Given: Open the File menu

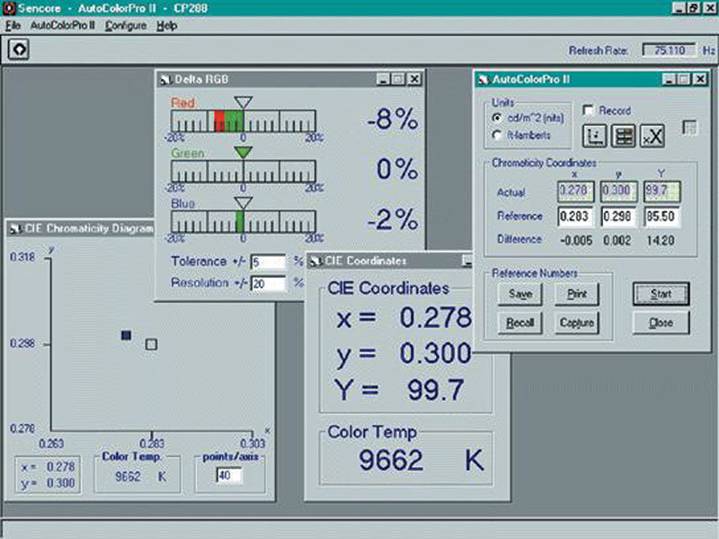Looking at the screenshot, I should tap(13, 26).
